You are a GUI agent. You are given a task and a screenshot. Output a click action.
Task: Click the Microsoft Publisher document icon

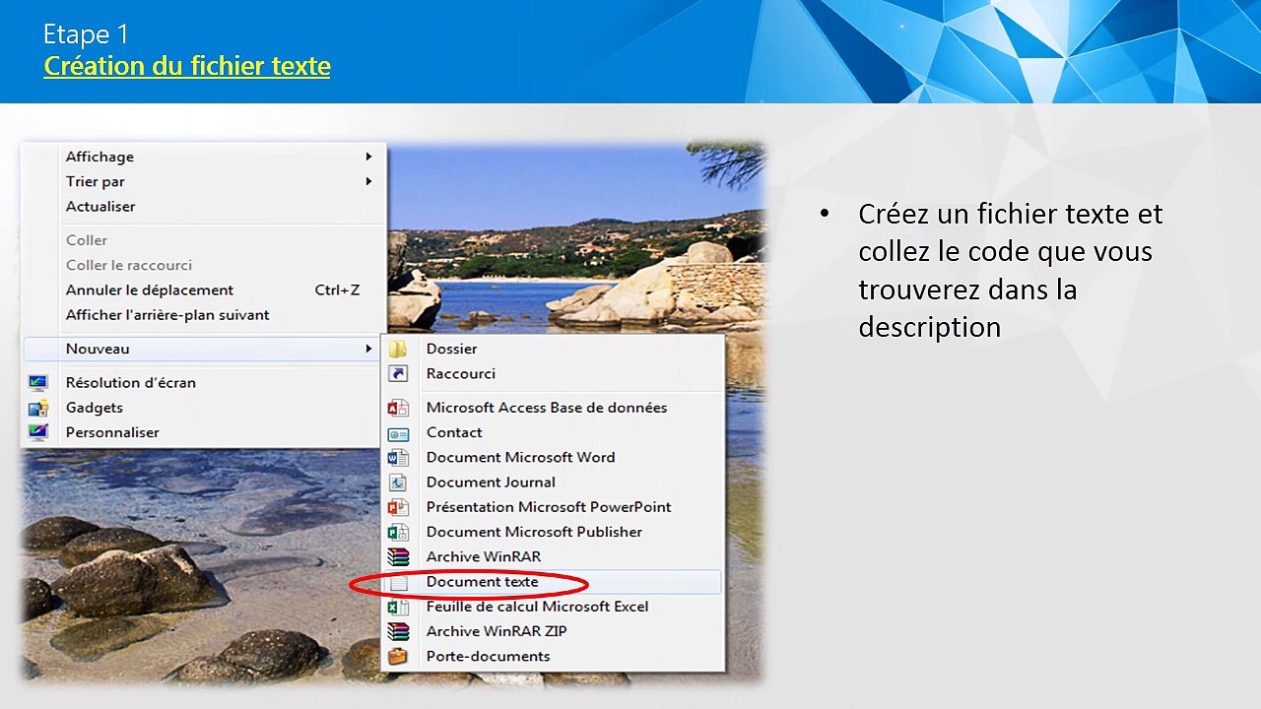click(398, 532)
